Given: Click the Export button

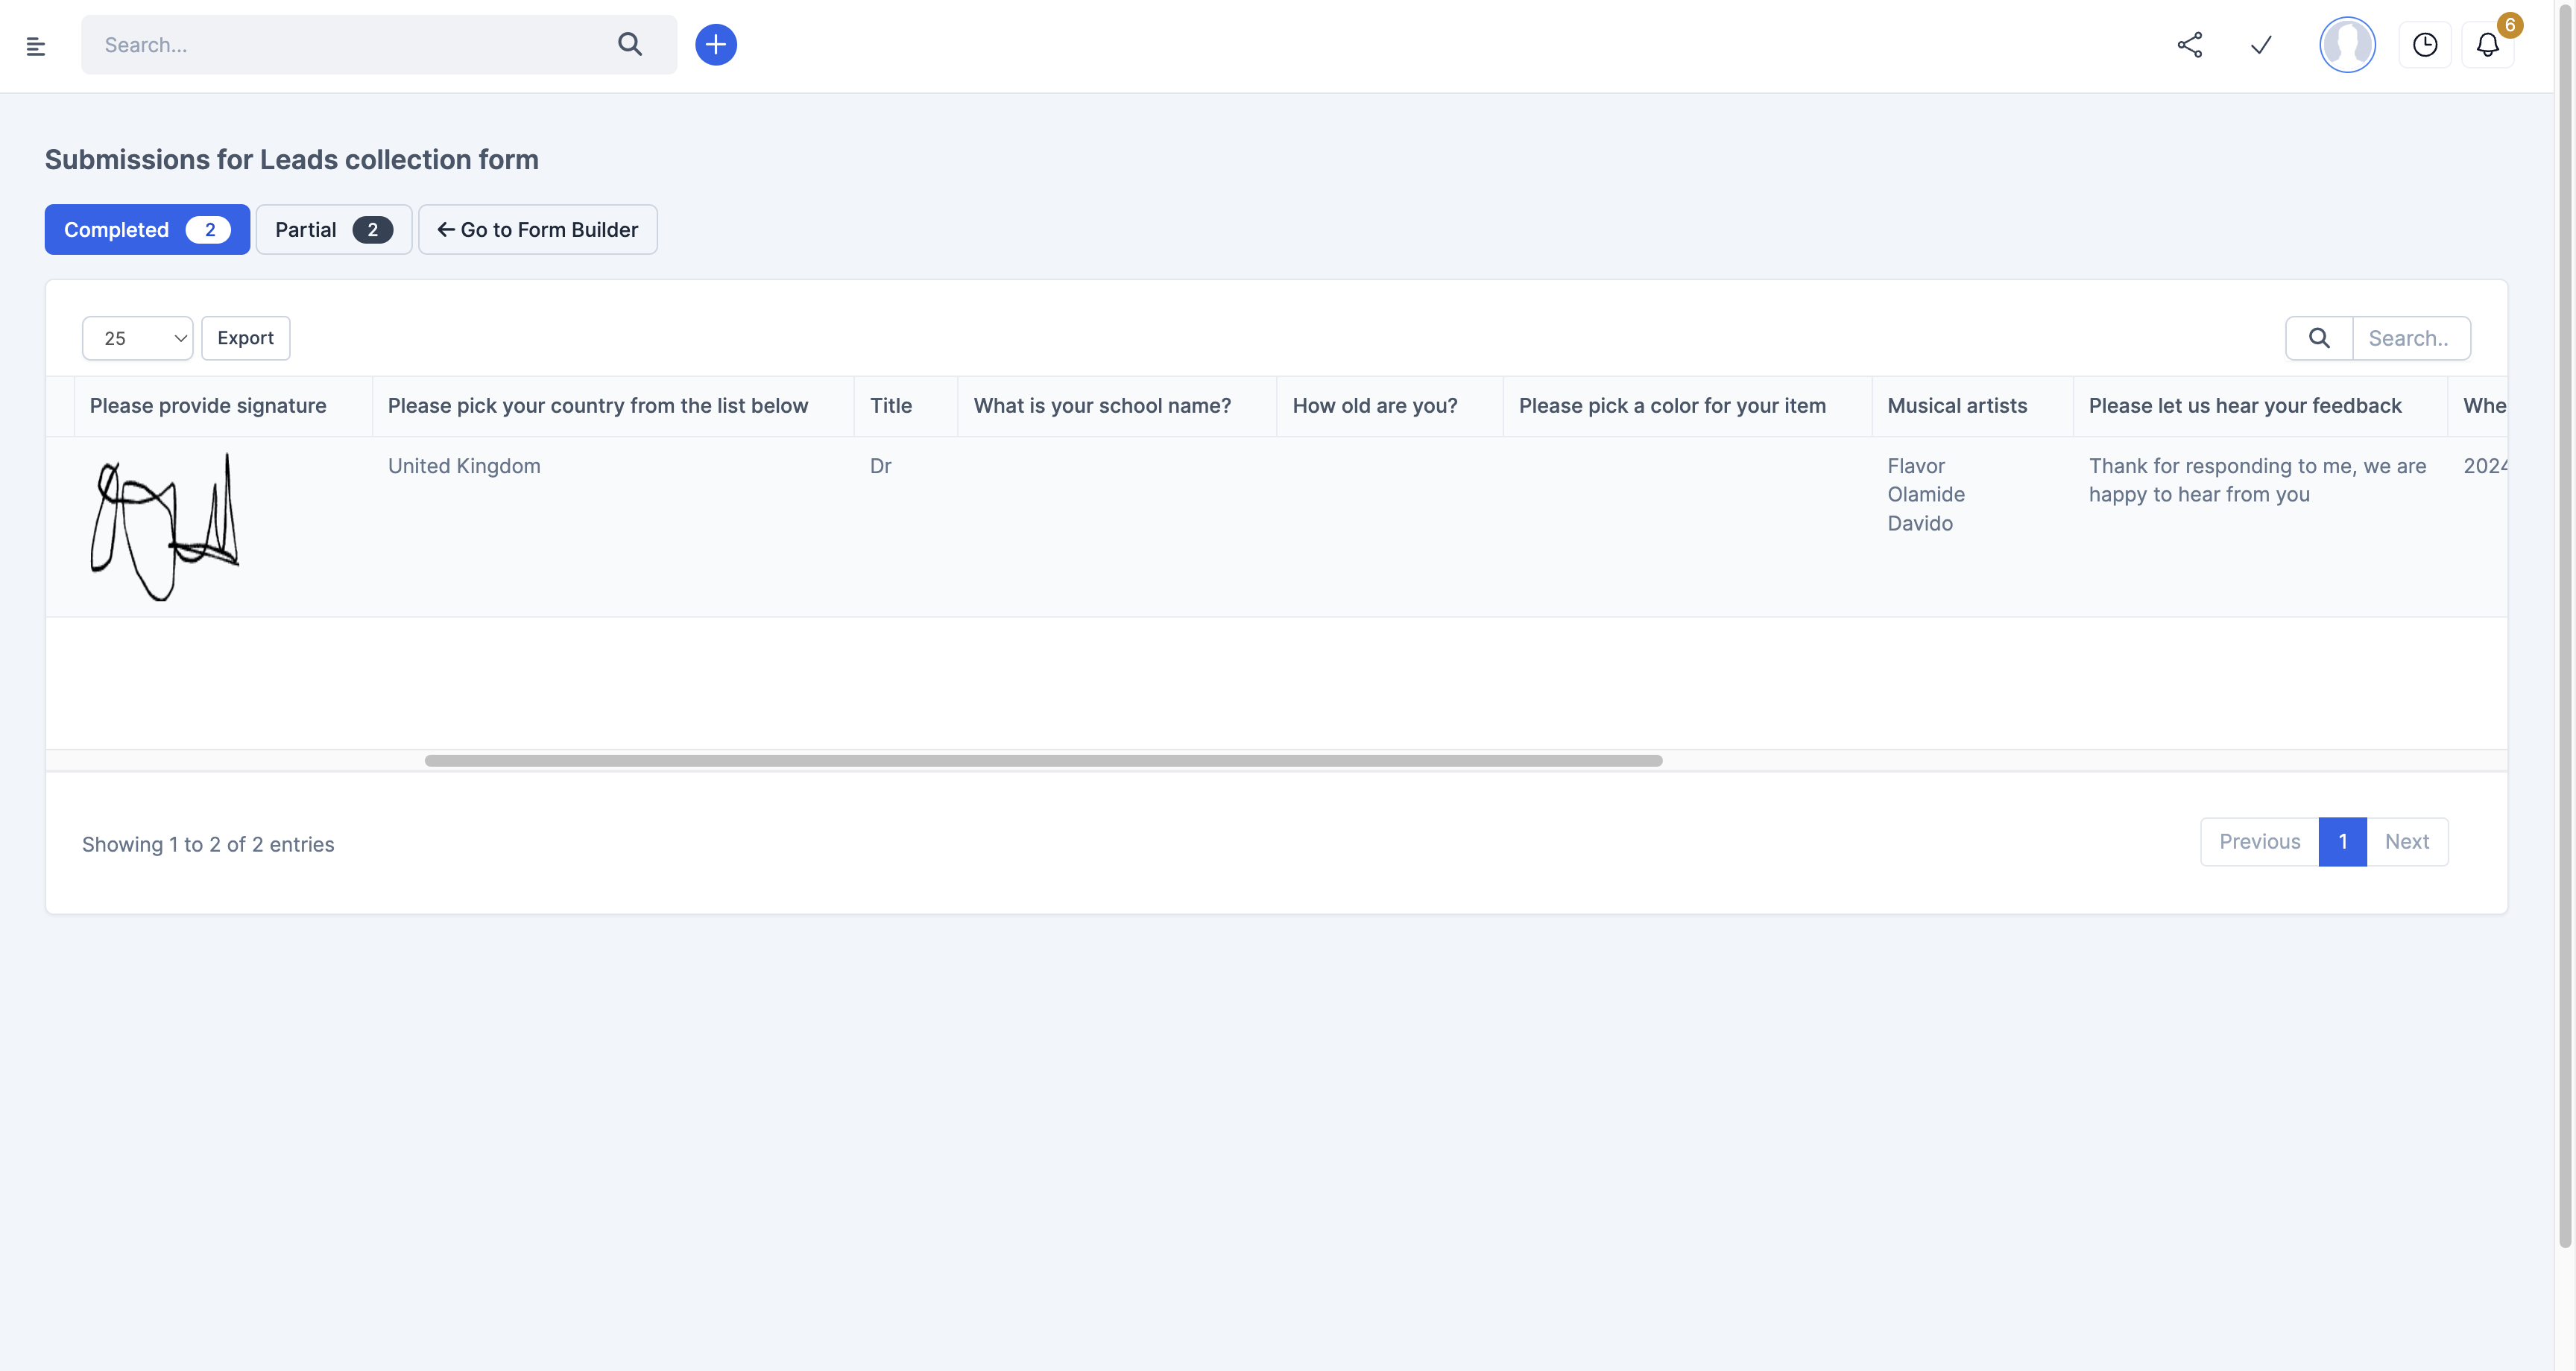Looking at the screenshot, I should click(245, 338).
